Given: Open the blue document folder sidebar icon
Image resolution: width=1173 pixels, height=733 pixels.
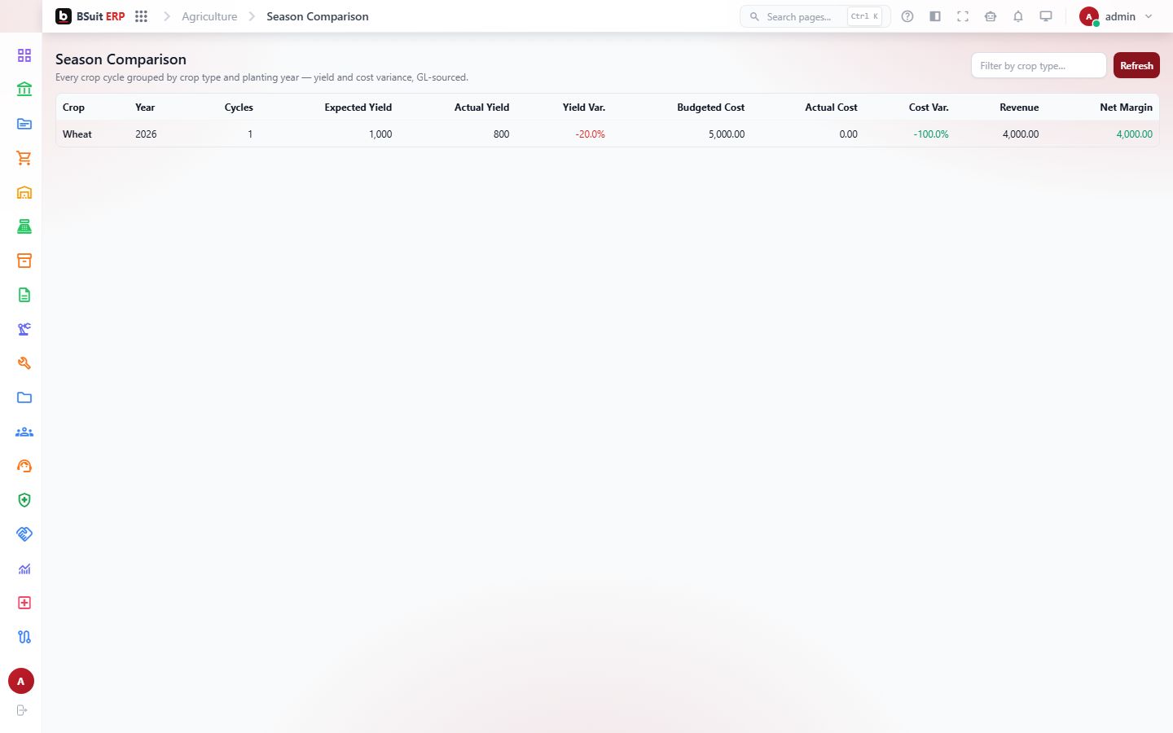Looking at the screenshot, I should (24, 124).
